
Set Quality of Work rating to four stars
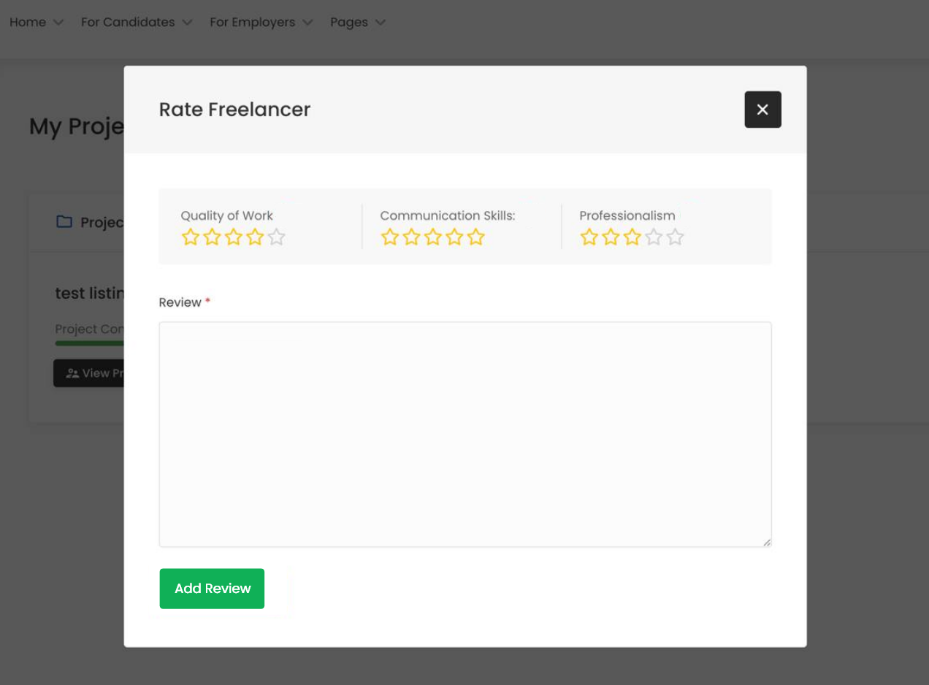(x=255, y=237)
